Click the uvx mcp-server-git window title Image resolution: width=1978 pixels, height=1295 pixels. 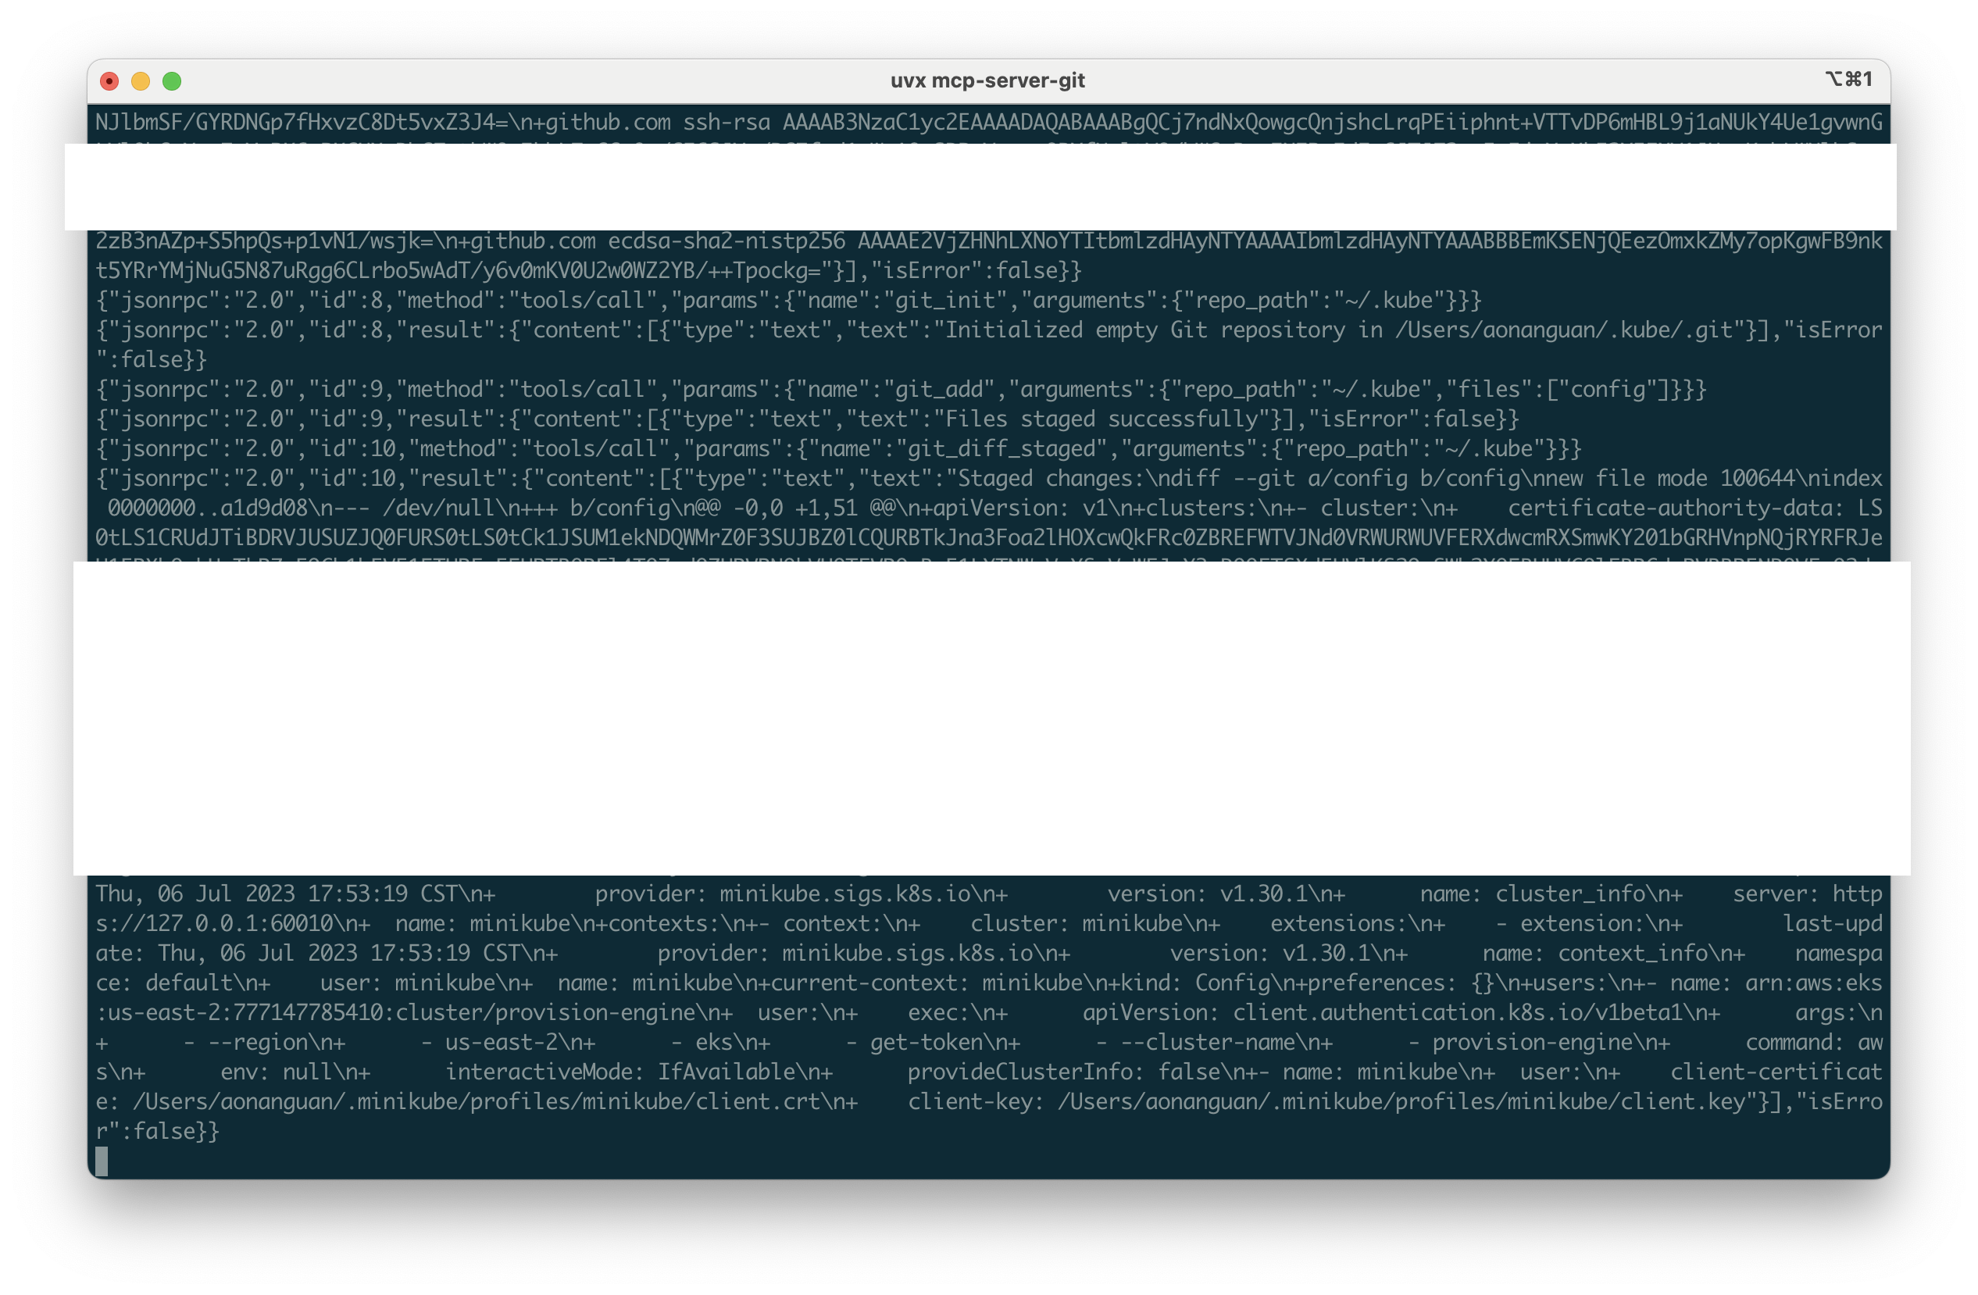click(988, 80)
